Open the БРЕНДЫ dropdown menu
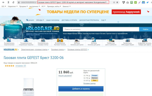The image size is (152, 96). (40, 20)
